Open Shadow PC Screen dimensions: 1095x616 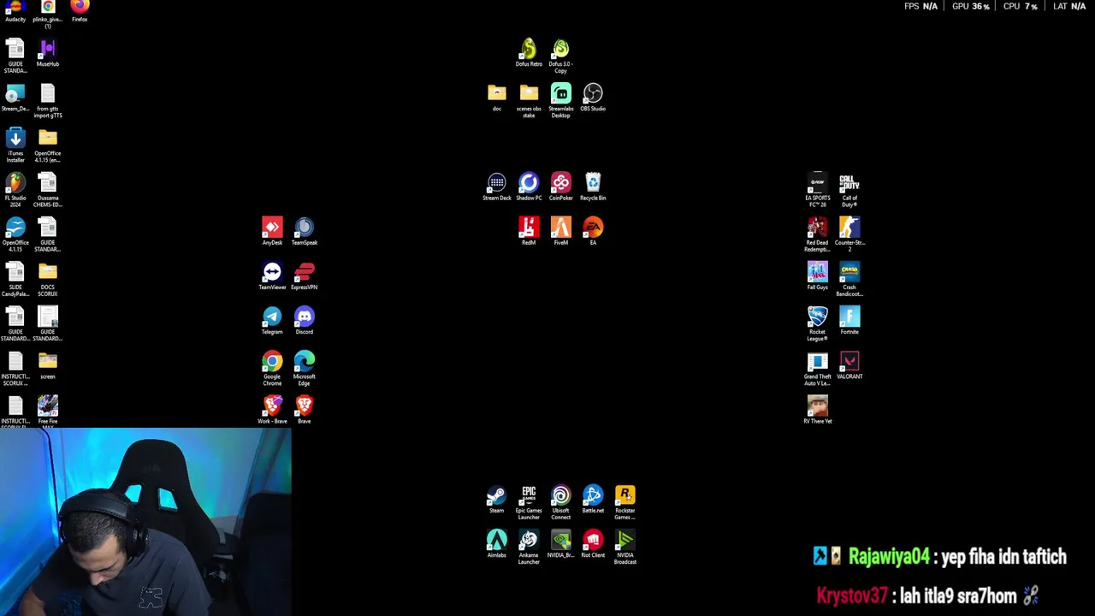[529, 187]
